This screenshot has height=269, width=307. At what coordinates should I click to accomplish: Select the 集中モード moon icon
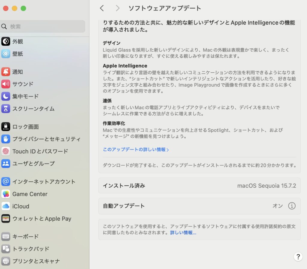point(6,96)
